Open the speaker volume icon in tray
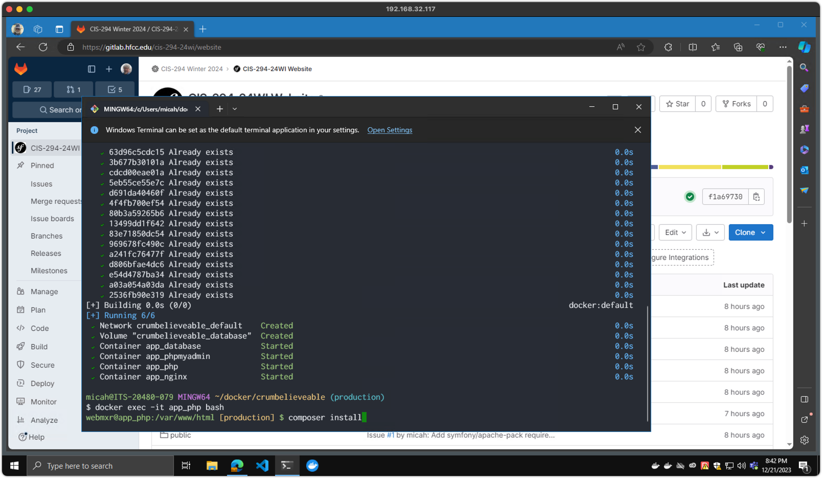Screen dimensions: 822x478 point(741,465)
